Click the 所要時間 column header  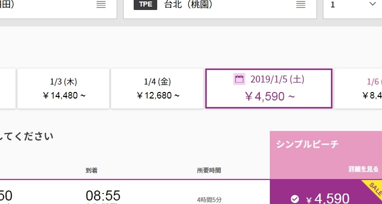pos(209,170)
